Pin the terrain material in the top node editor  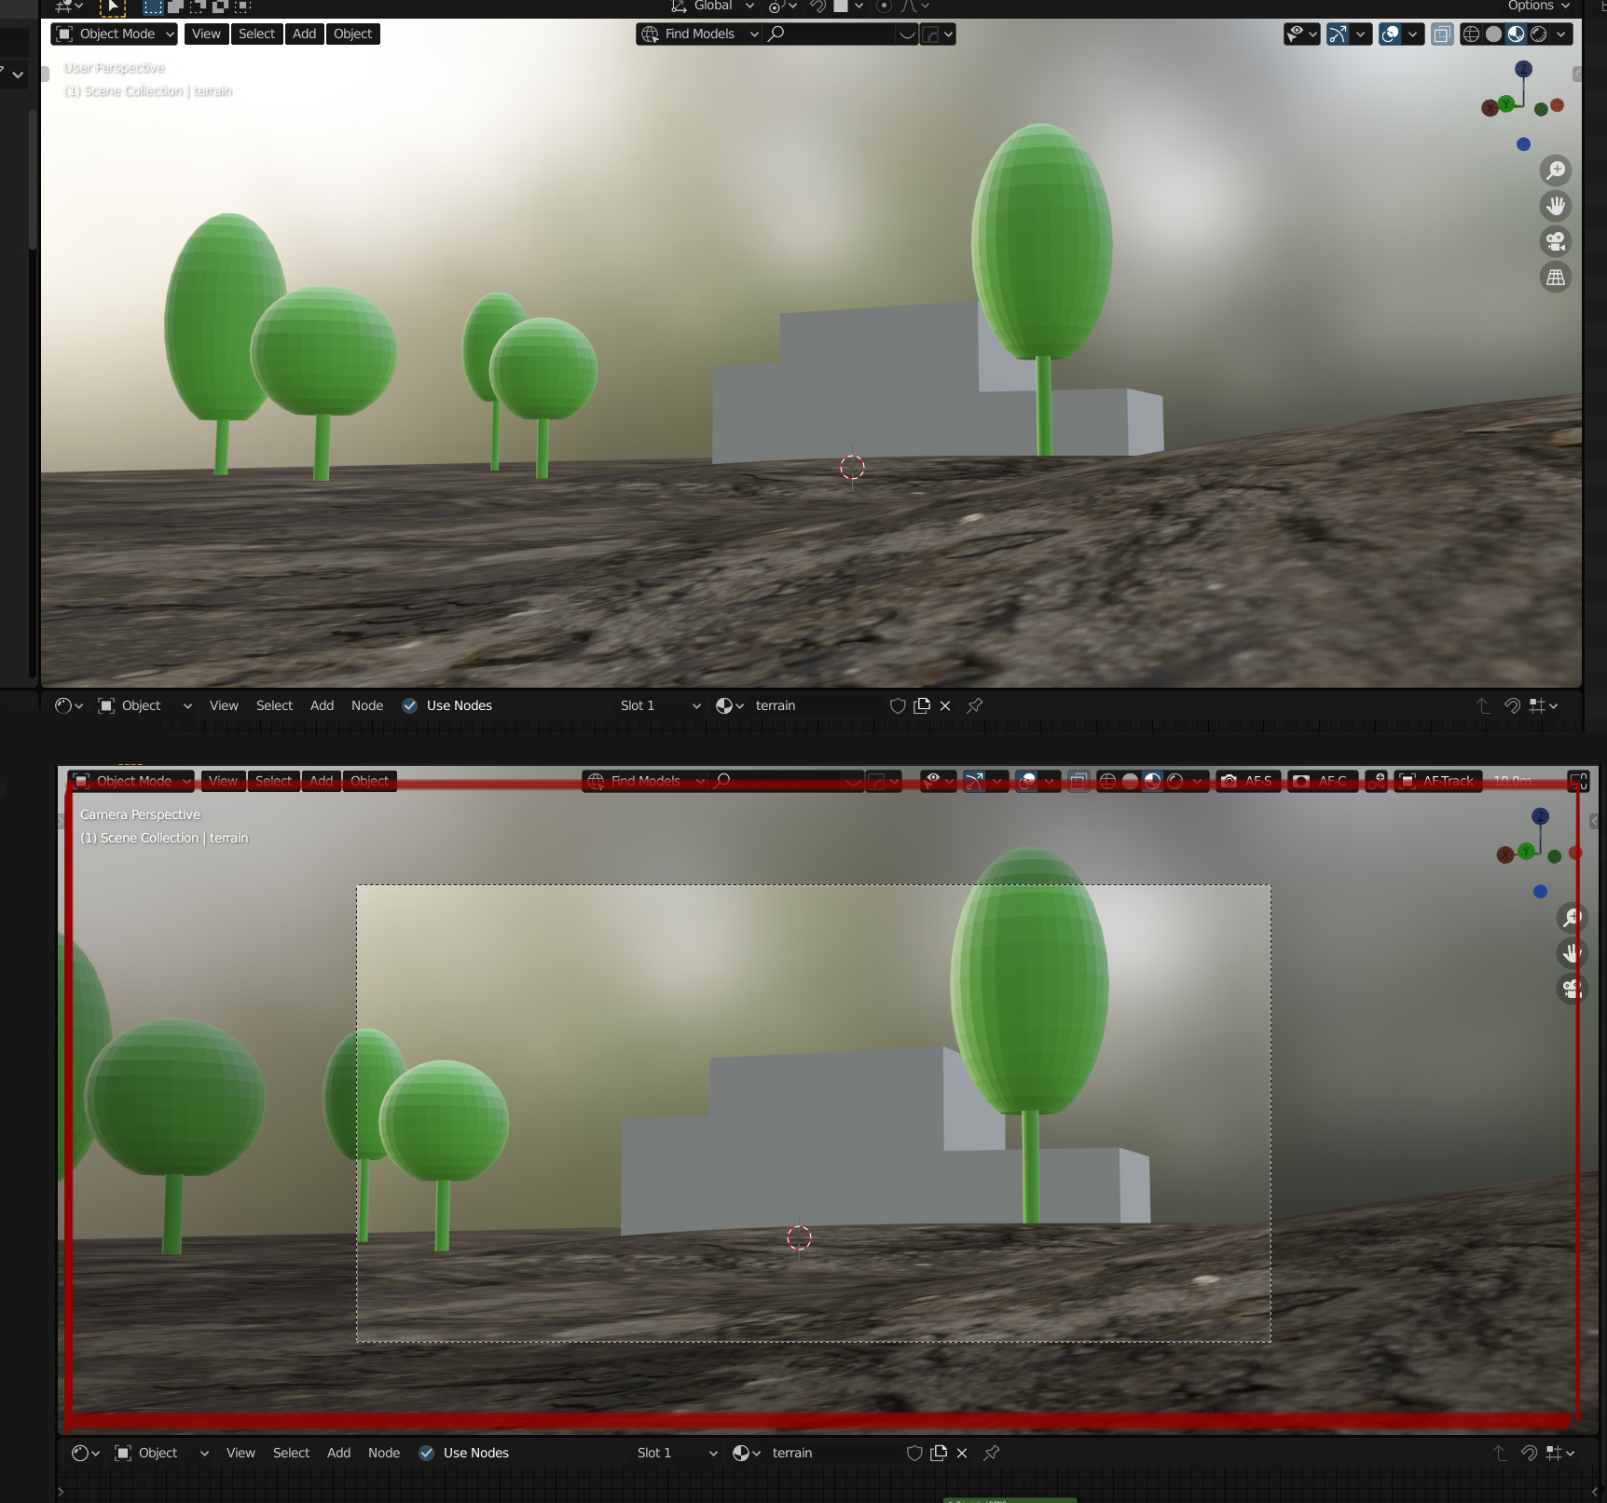975,705
